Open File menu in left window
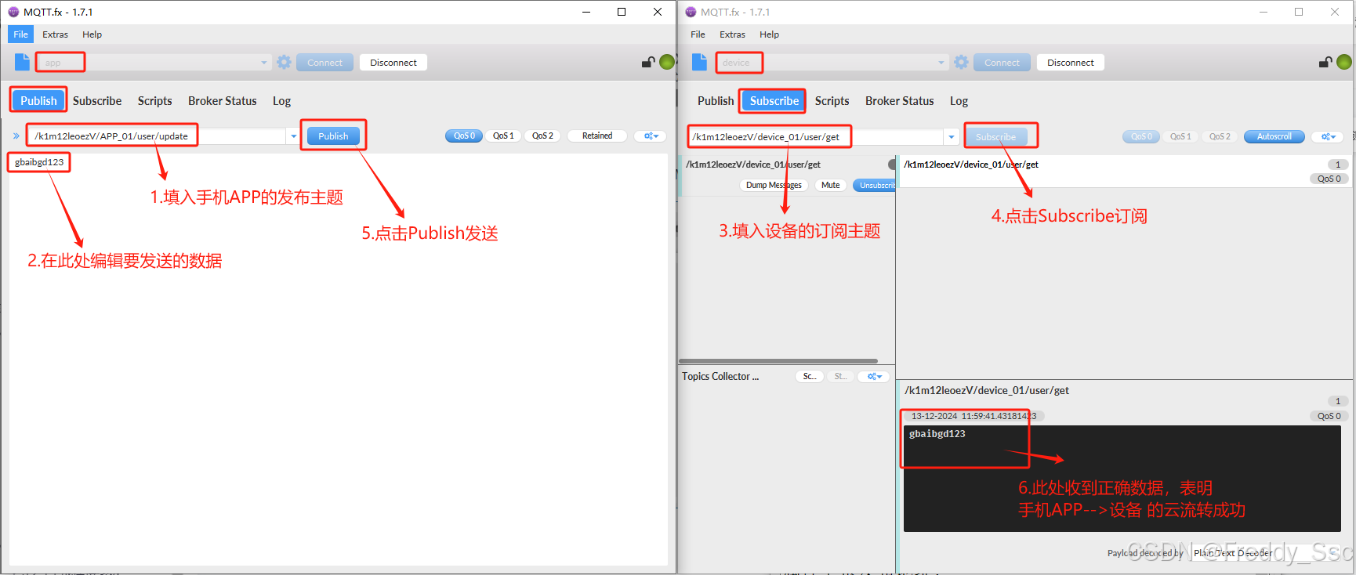Image resolution: width=1356 pixels, height=575 pixels. tap(20, 34)
